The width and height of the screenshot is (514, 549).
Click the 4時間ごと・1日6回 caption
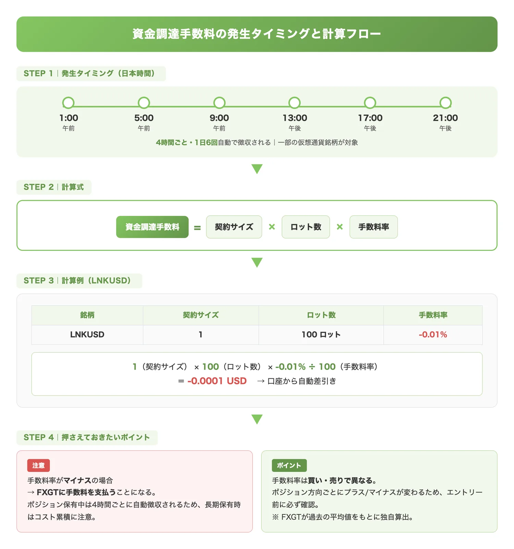point(187,143)
